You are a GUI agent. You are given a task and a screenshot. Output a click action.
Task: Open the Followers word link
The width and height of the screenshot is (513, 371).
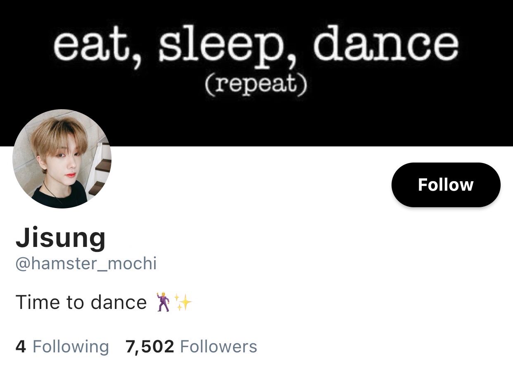[218, 347]
